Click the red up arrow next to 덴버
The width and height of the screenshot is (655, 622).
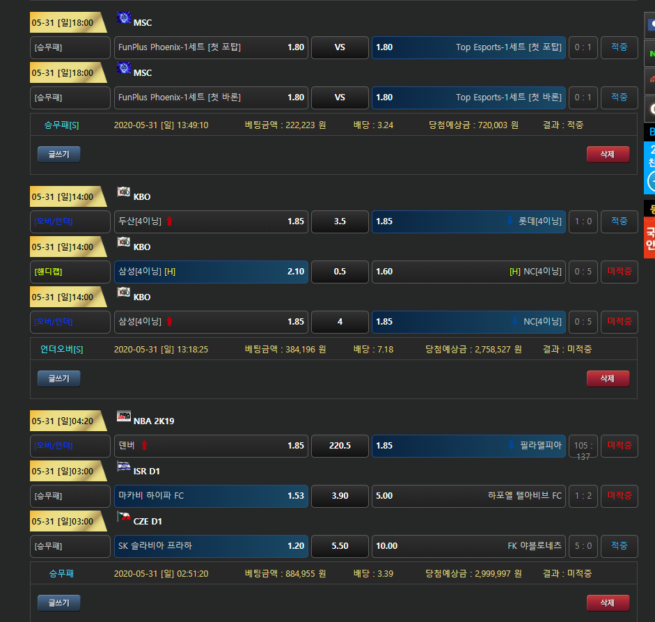coord(145,446)
